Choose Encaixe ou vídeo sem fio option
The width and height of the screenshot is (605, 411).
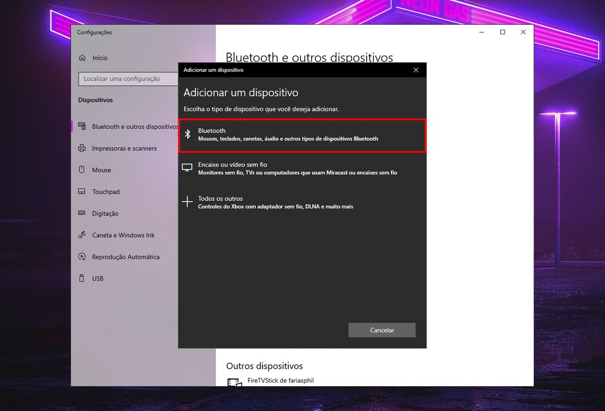302,169
